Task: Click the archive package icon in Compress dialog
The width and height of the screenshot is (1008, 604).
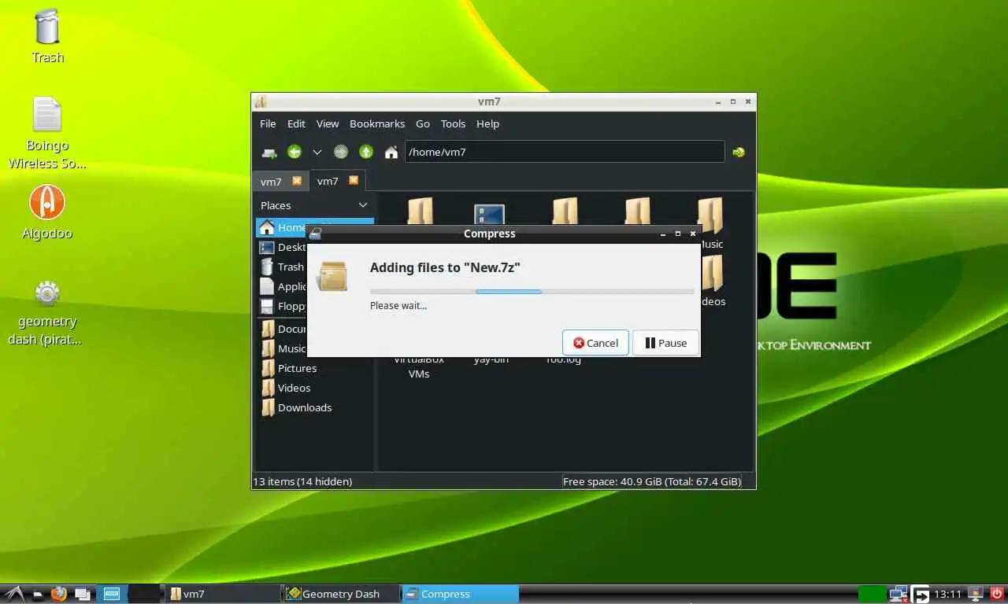Action: coord(332,277)
